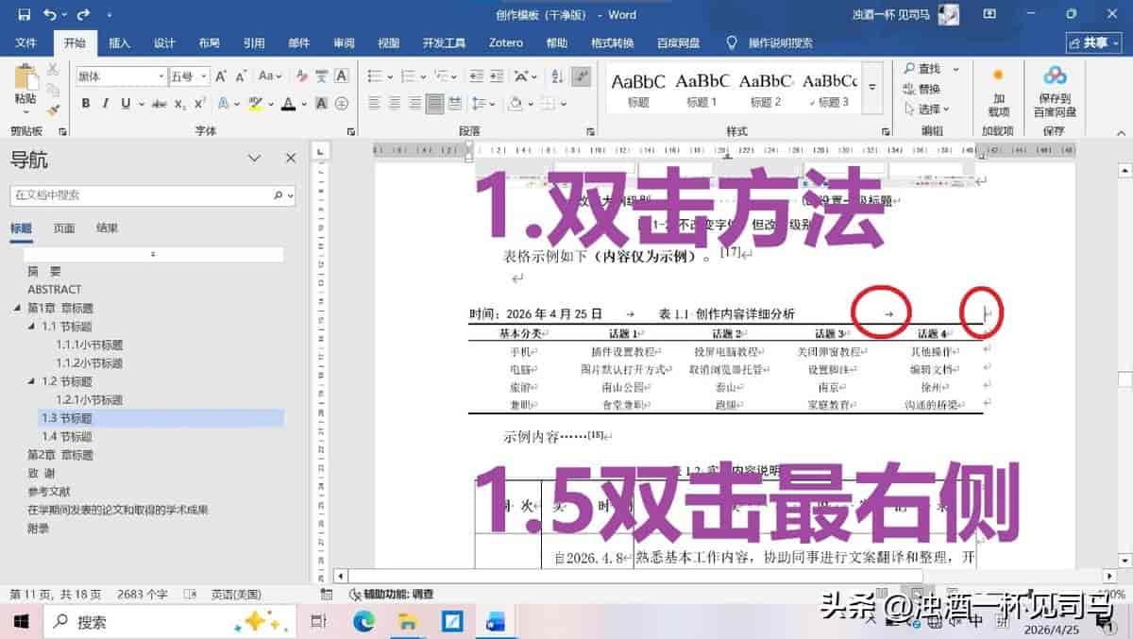Viewport: 1133px width, 639px height.
Task: Switch to the 引用 References tab
Action: [254, 43]
